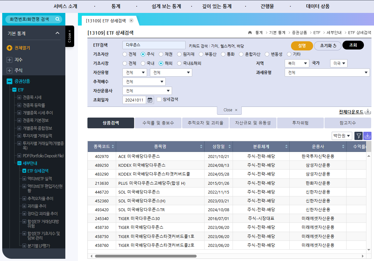Image resolution: width=374 pixels, height=261 pixels.
Task: Open the 과세유형 dropdown
Action: [327, 72]
